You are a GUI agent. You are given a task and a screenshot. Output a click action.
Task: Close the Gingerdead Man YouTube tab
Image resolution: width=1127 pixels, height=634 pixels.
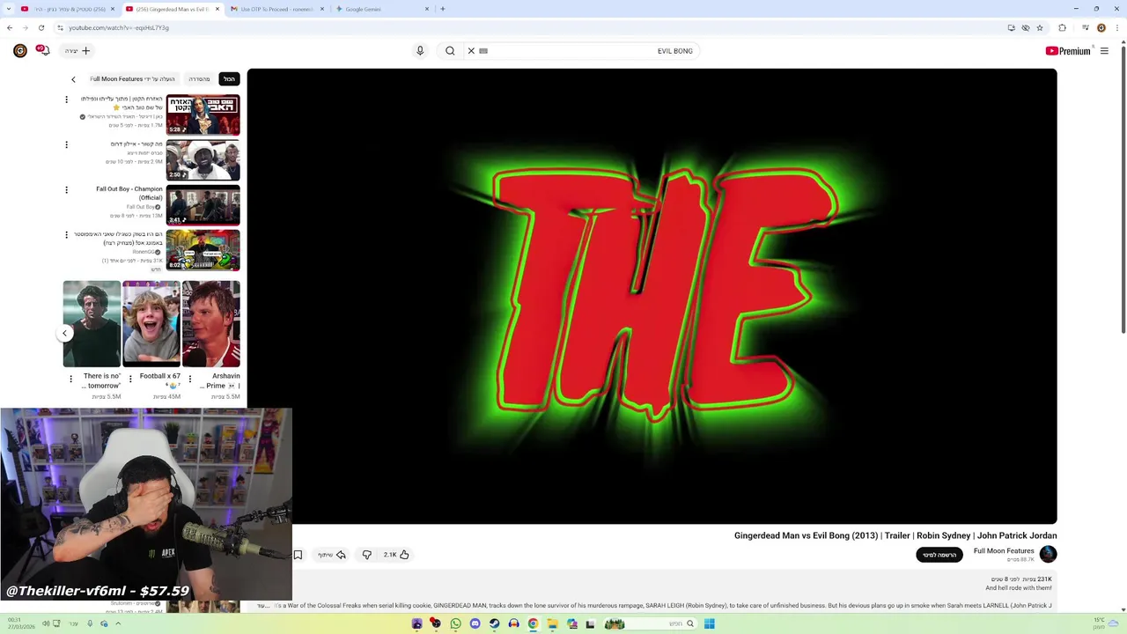point(217,9)
